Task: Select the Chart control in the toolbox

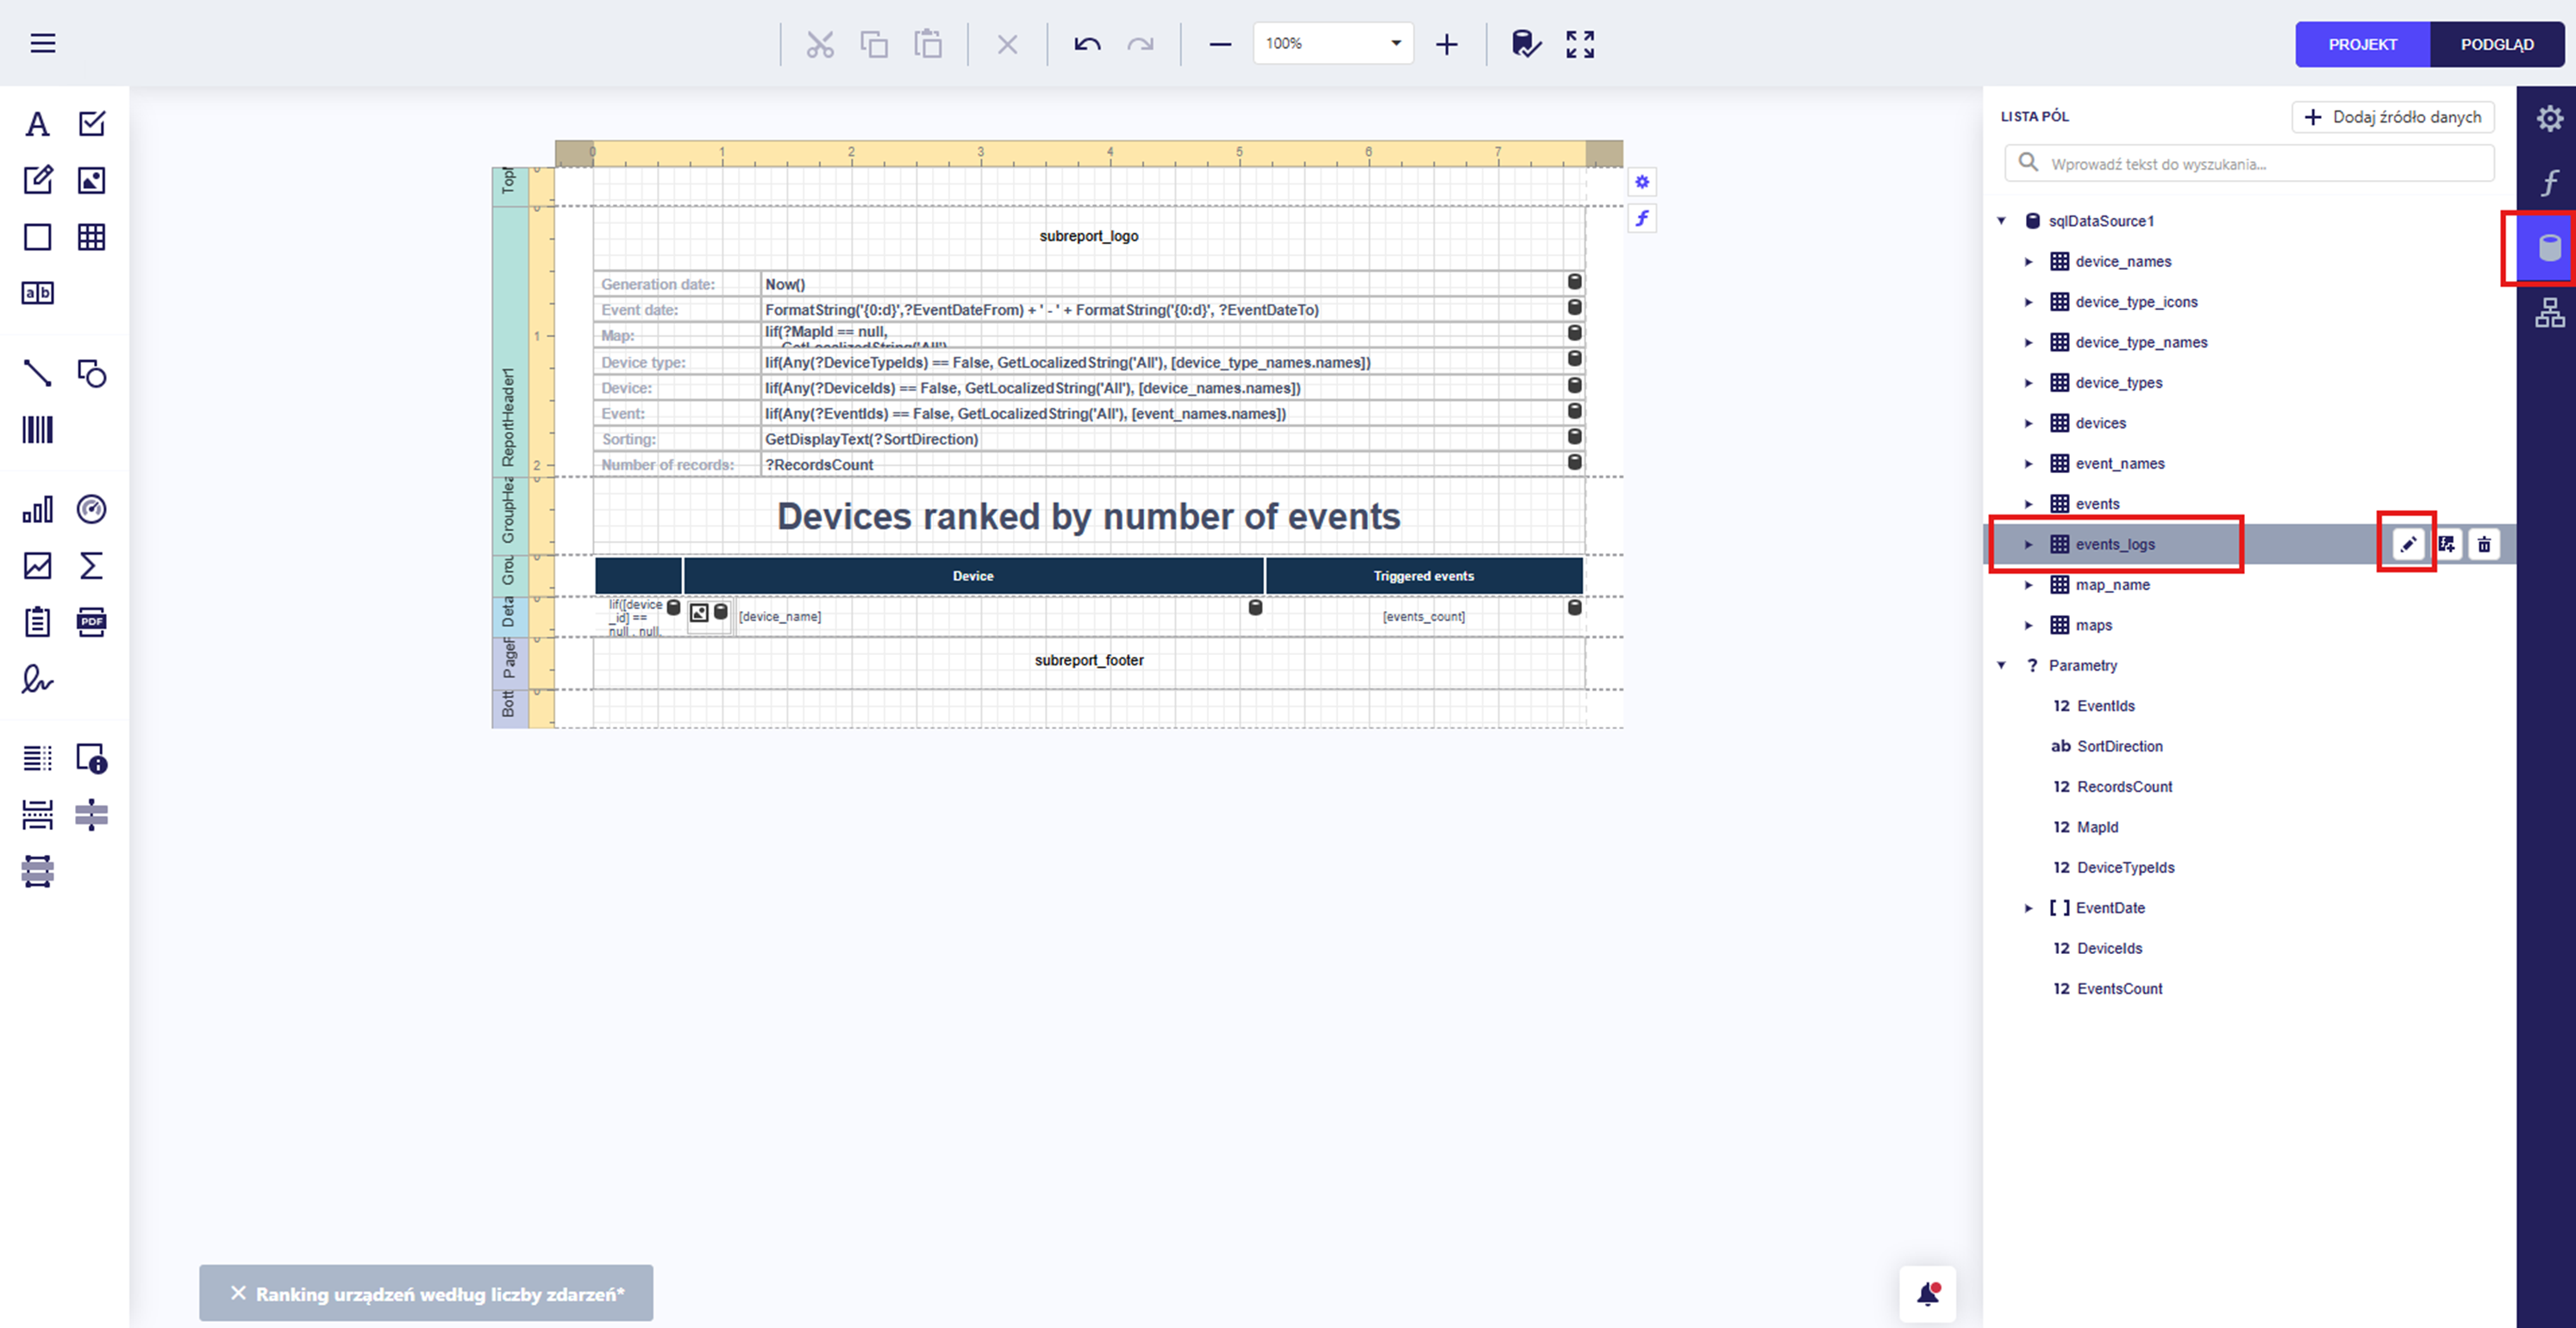Action: 37,509
